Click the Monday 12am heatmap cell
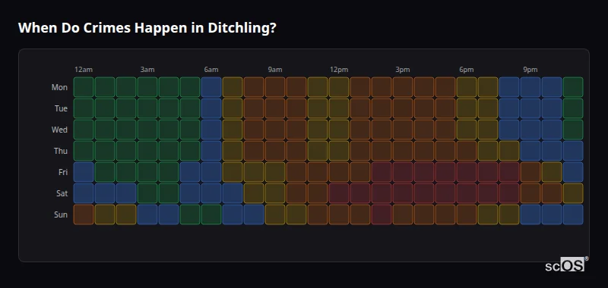Image resolution: width=608 pixels, height=288 pixels. coord(84,87)
